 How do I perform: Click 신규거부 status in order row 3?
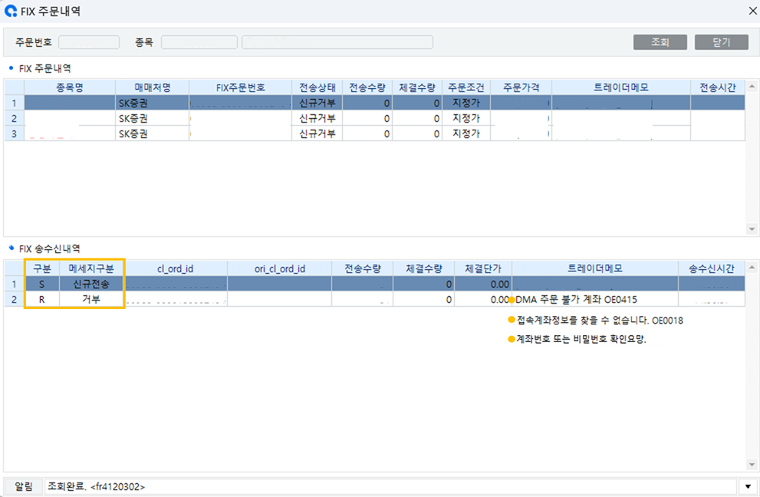(x=317, y=133)
